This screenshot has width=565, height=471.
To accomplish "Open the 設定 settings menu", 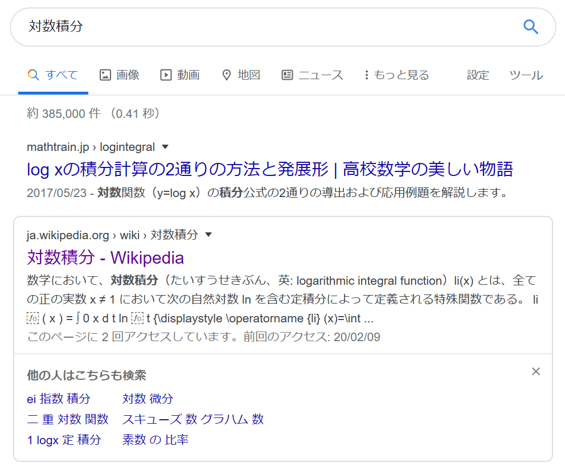I will [x=477, y=75].
